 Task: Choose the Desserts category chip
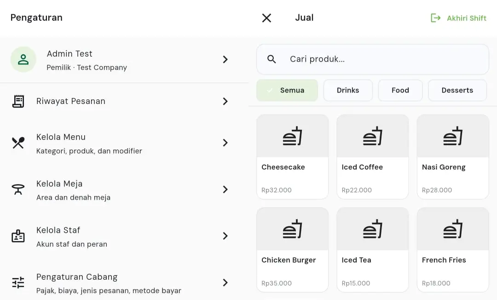(x=457, y=90)
